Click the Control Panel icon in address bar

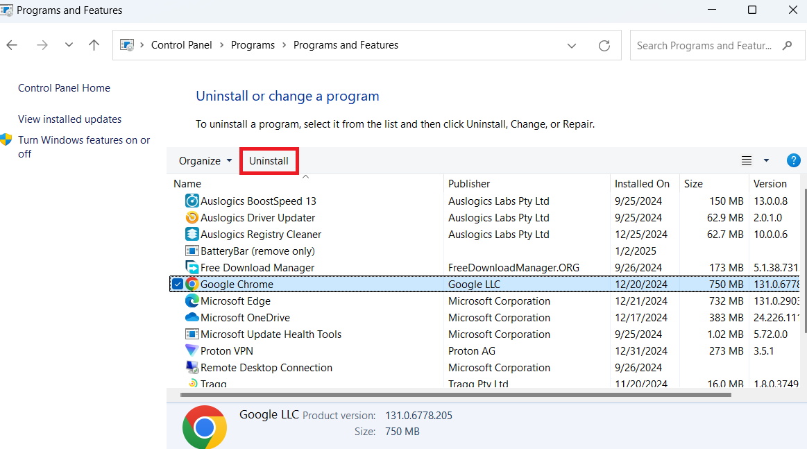click(x=127, y=45)
